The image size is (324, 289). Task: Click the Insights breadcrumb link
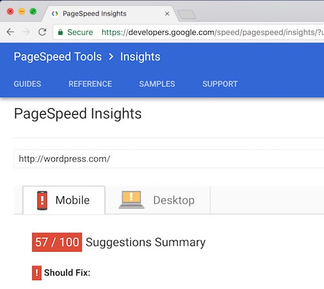140,57
